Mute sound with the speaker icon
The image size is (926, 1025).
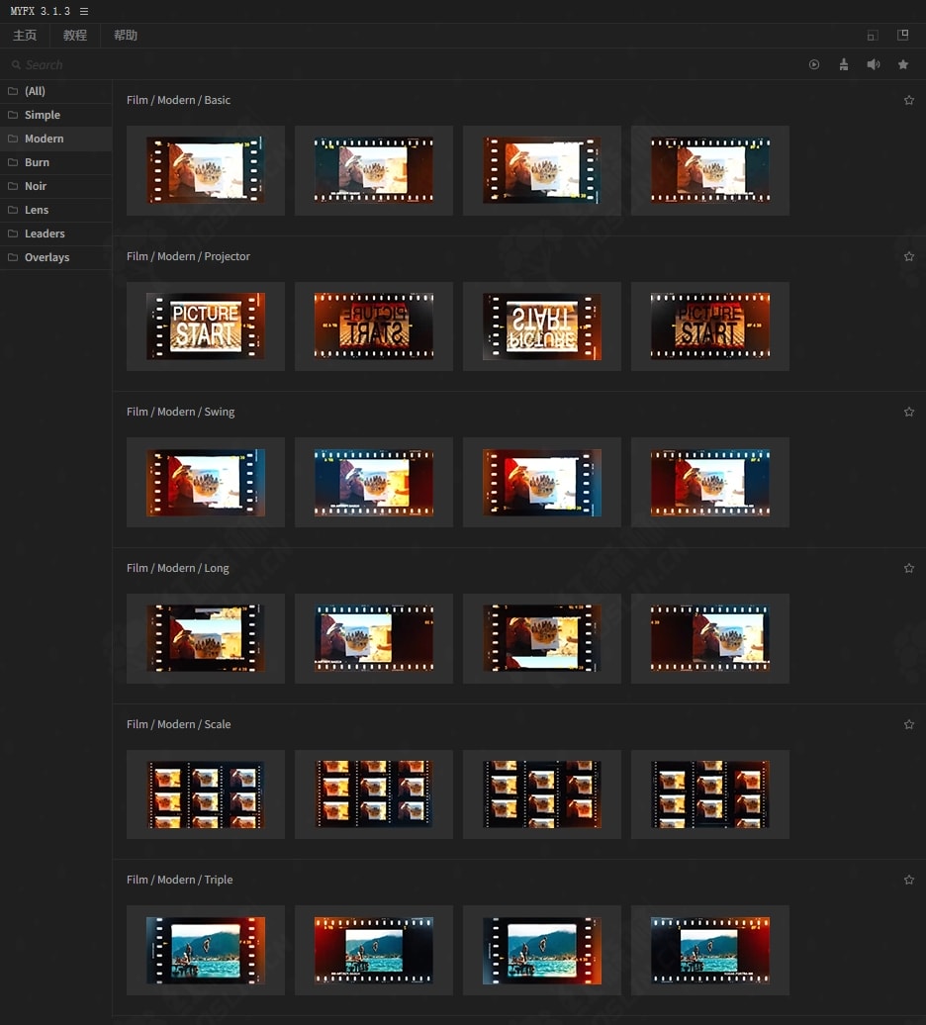pyautogui.click(x=874, y=64)
